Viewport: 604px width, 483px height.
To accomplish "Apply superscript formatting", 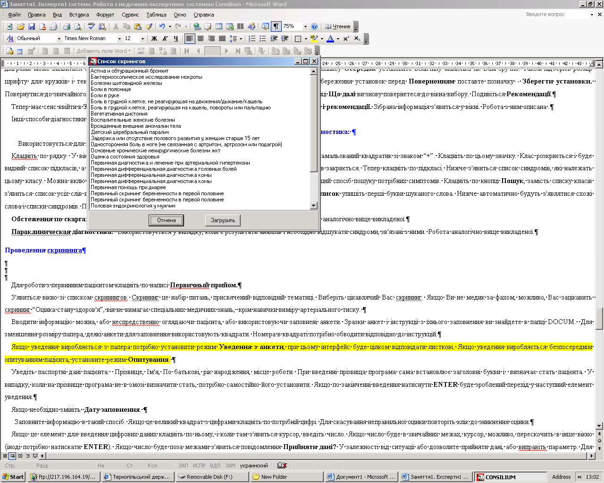I will [346, 39].
